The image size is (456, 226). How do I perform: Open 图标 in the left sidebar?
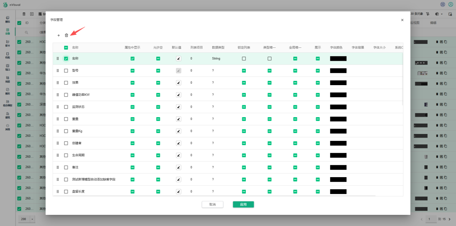click(8, 19)
